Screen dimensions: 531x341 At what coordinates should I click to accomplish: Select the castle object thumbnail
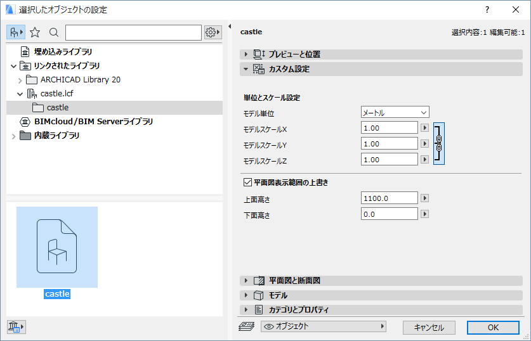click(x=57, y=247)
